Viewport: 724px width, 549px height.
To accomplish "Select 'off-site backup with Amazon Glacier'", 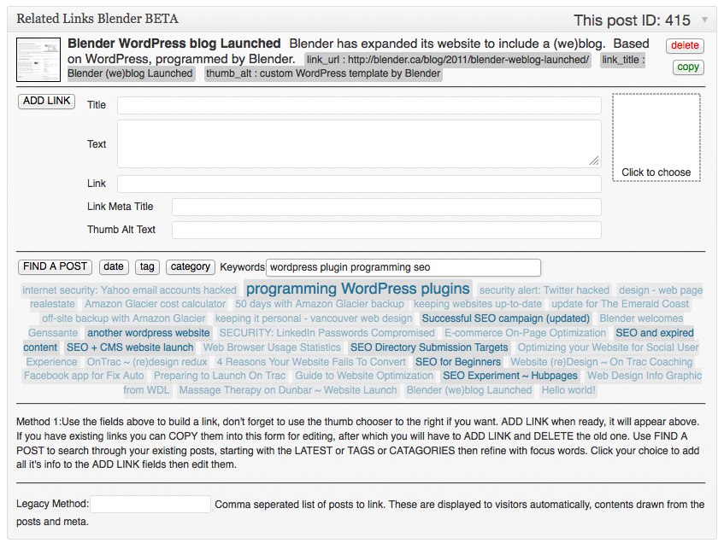I will (124, 318).
